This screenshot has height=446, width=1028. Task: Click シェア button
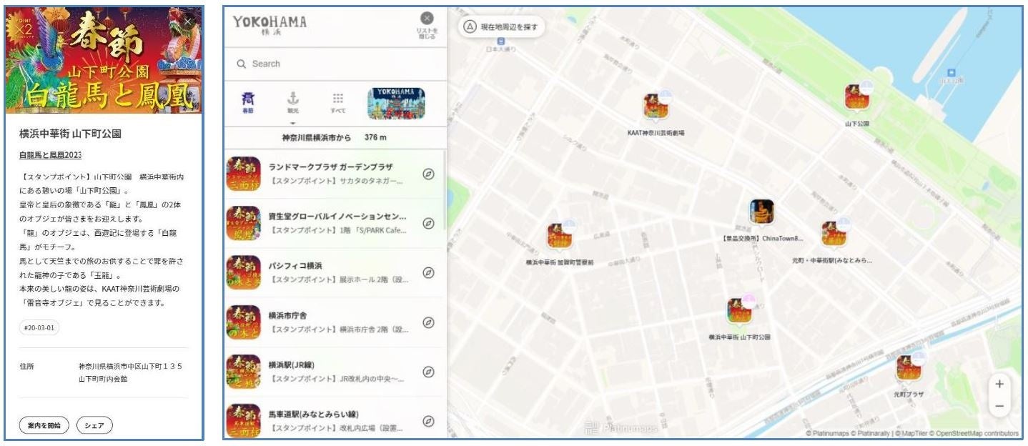pyautogui.click(x=94, y=426)
